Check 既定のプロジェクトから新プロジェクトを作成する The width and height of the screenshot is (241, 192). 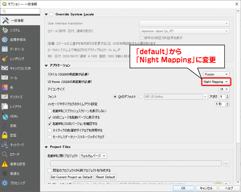coord(49,170)
